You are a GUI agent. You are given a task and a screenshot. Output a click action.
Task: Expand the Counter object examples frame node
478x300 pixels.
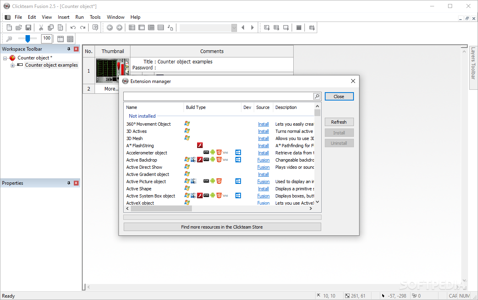pyautogui.click(x=12, y=65)
